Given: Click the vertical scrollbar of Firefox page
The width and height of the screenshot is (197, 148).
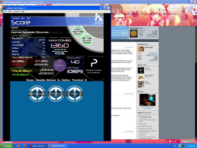Looking at the screenshot, I should point(196,82).
